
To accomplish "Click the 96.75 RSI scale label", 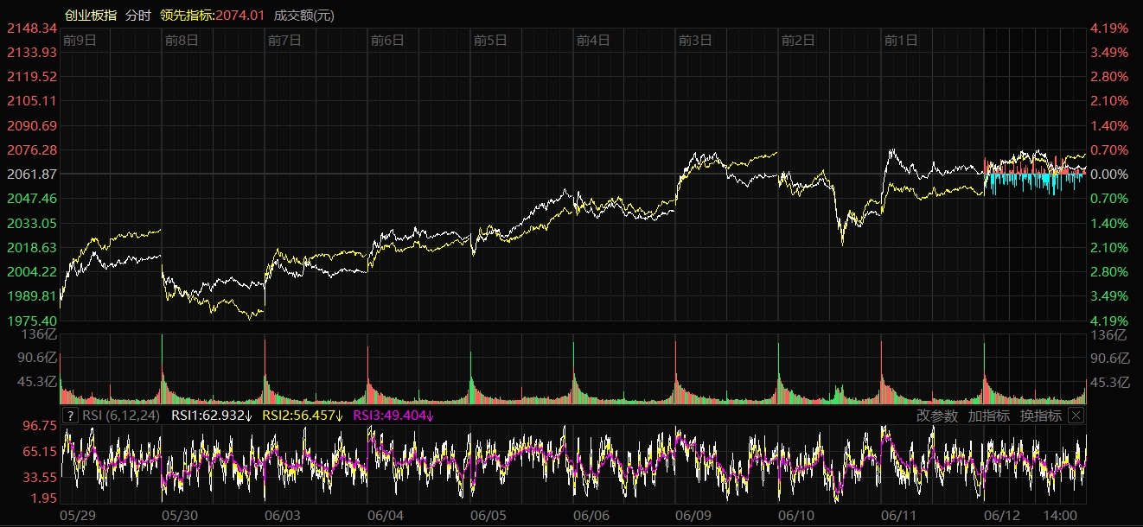I will (x=40, y=426).
